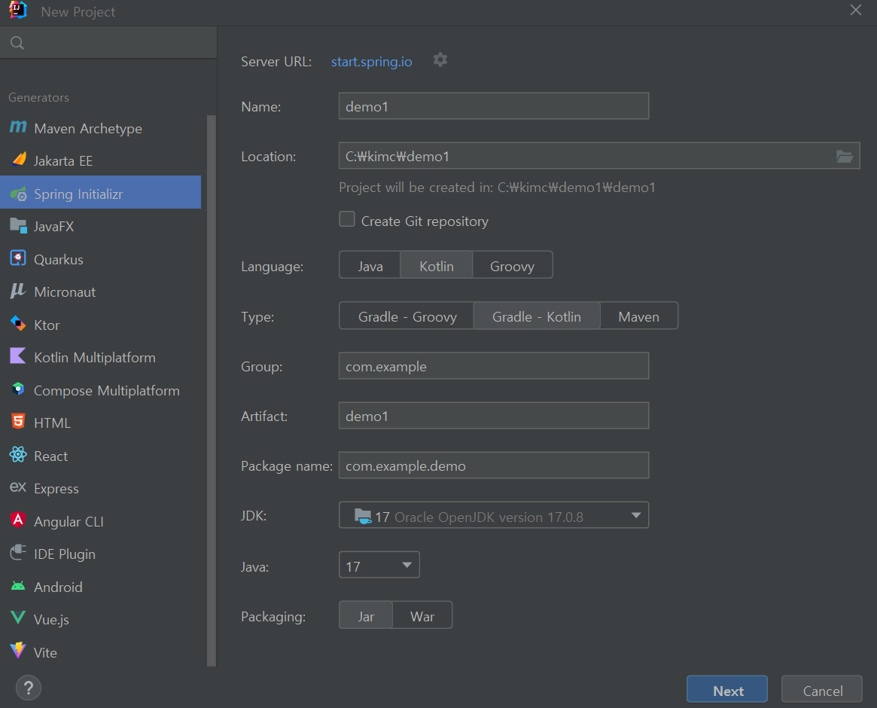Select Ktor generator text

coord(47,325)
